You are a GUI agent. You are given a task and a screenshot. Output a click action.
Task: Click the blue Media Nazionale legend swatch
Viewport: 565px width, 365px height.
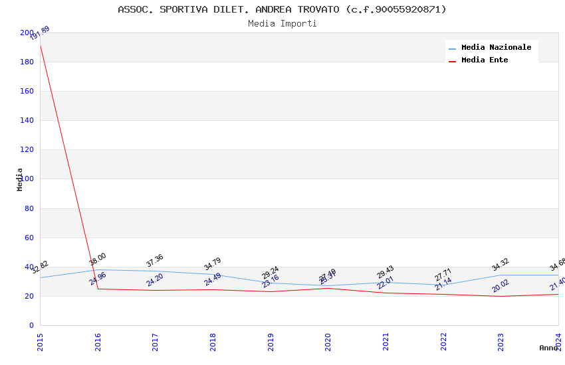452,48
